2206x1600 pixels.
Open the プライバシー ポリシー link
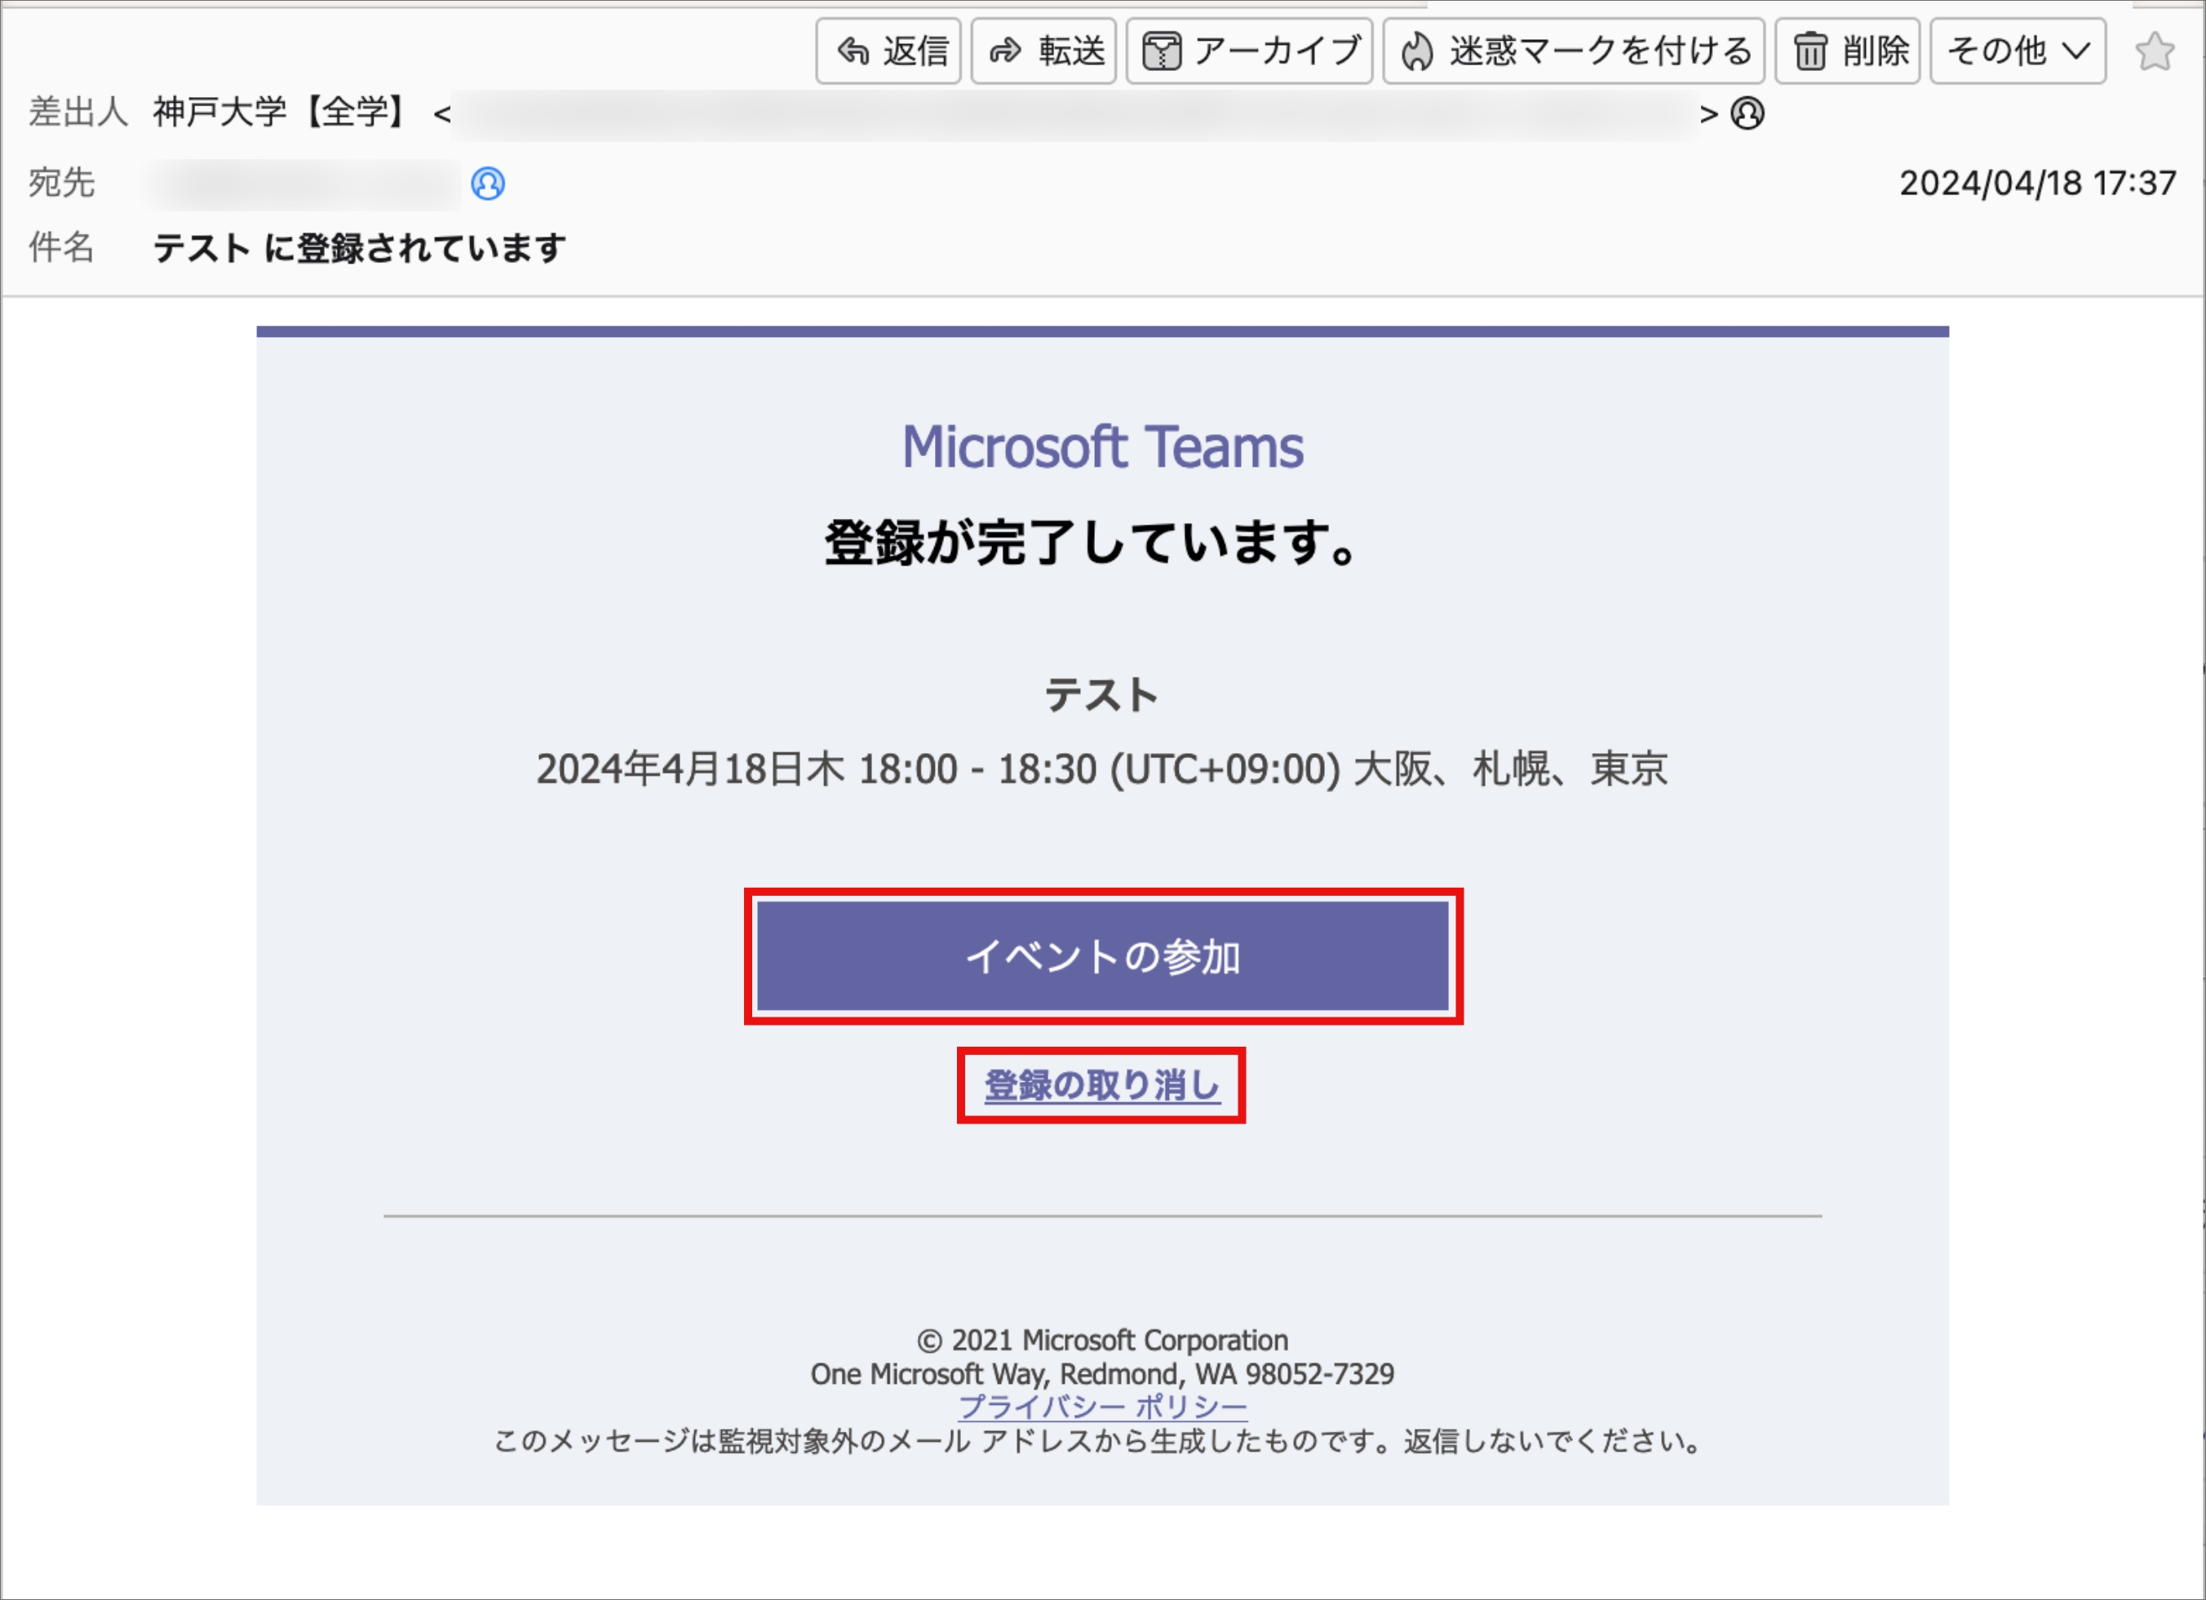tap(1103, 1407)
